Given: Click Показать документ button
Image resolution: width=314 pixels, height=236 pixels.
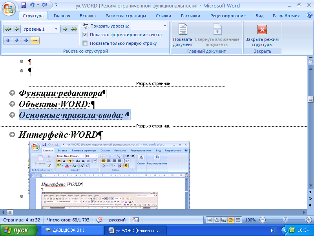Looking at the screenshot, I should click(x=183, y=35).
